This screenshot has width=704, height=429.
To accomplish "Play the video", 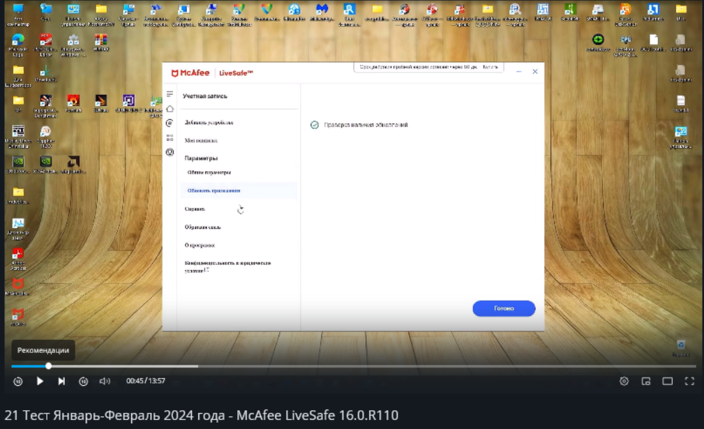I will tap(40, 381).
